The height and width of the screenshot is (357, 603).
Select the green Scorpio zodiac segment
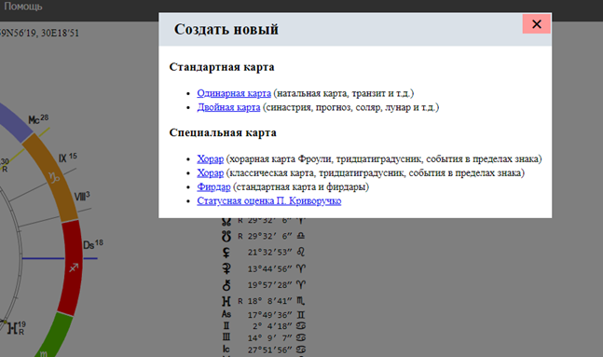click(54, 336)
